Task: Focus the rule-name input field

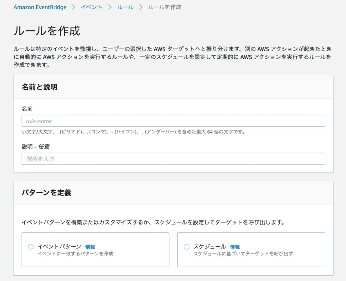Action: (x=173, y=121)
